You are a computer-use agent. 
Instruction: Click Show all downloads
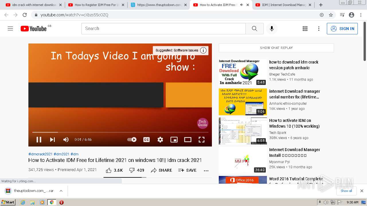pos(346,191)
